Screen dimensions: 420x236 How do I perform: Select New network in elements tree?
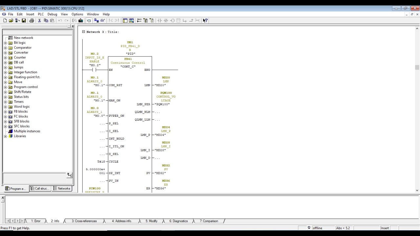point(23,38)
